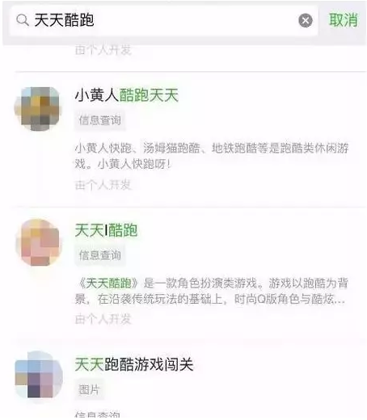Focus the 天天酷跑 search field
The image size is (367, 420).
pos(163,20)
